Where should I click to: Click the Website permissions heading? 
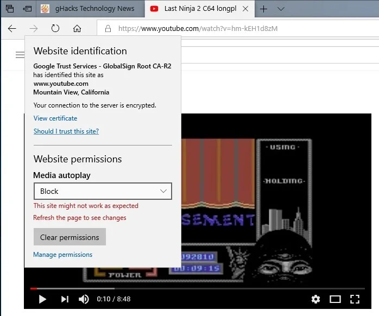point(78,159)
